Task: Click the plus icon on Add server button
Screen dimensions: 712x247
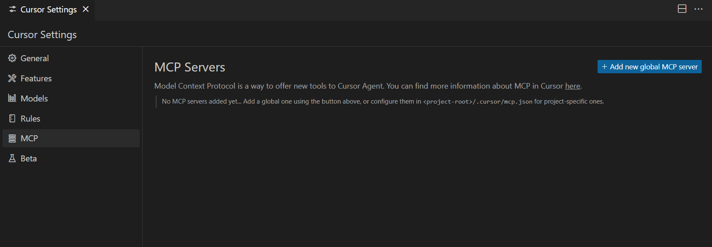Action: (x=604, y=67)
